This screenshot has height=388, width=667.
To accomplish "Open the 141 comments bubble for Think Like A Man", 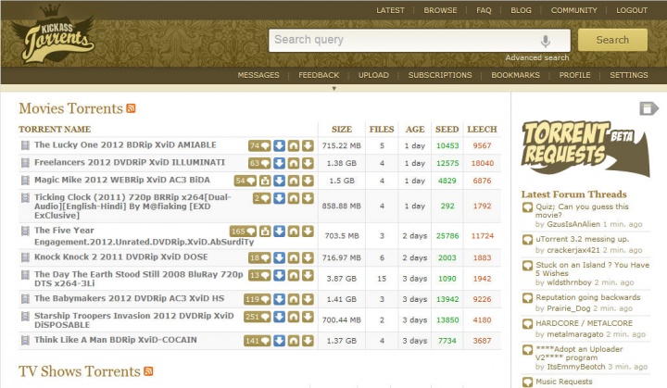I will pyautogui.click(x=257, y=341).
